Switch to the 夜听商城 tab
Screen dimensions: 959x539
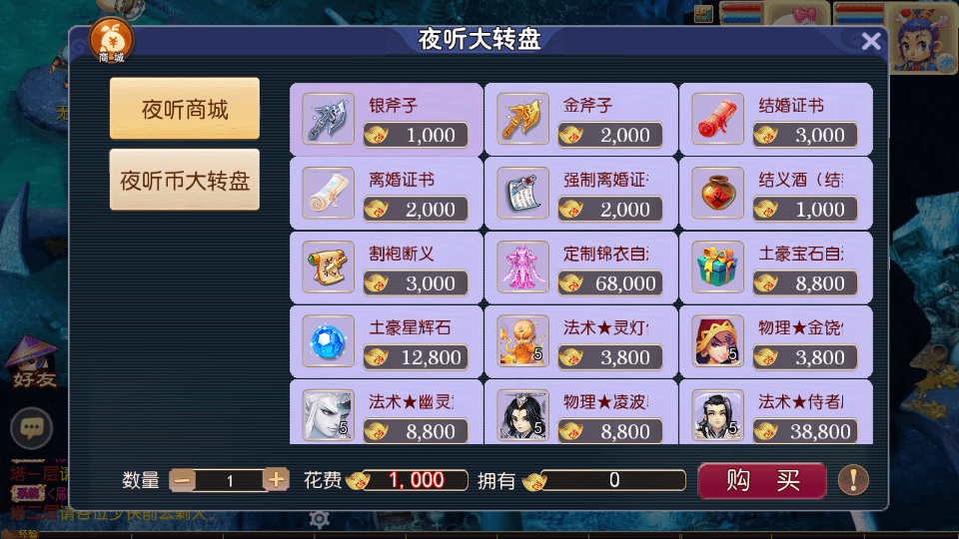pyautogui.click(x=185, y=109)
